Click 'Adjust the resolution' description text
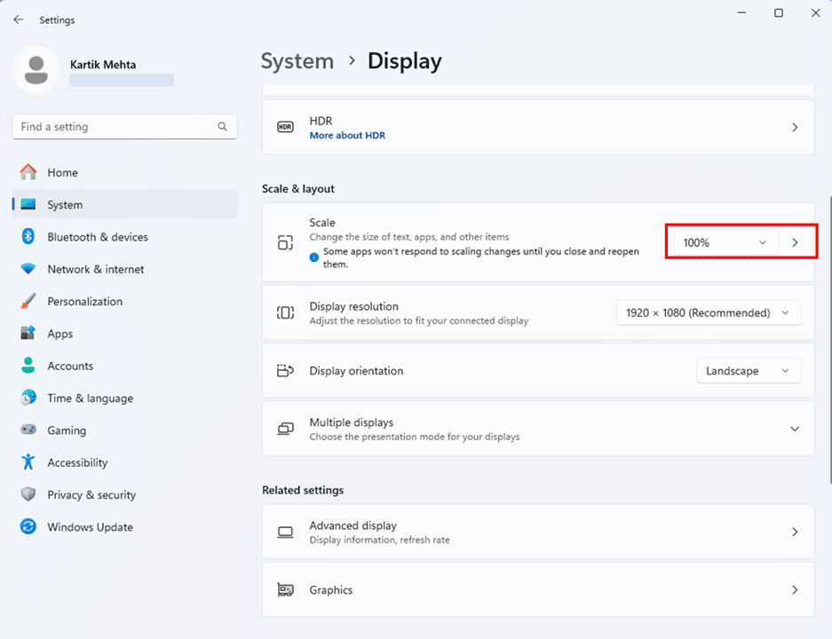Viewport: 832px width, 639px height. (418, 320)
